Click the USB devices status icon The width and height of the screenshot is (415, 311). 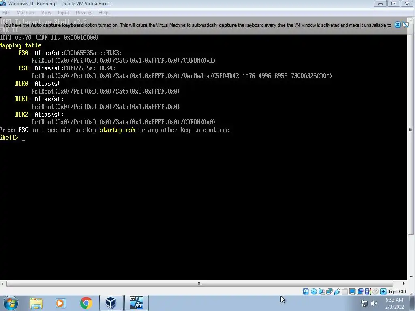(x=337, y=292)
